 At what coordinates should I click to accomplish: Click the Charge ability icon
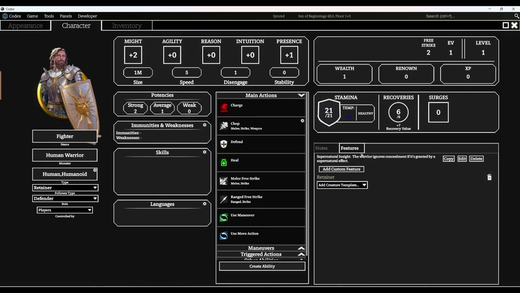click(x=224, y=107)
